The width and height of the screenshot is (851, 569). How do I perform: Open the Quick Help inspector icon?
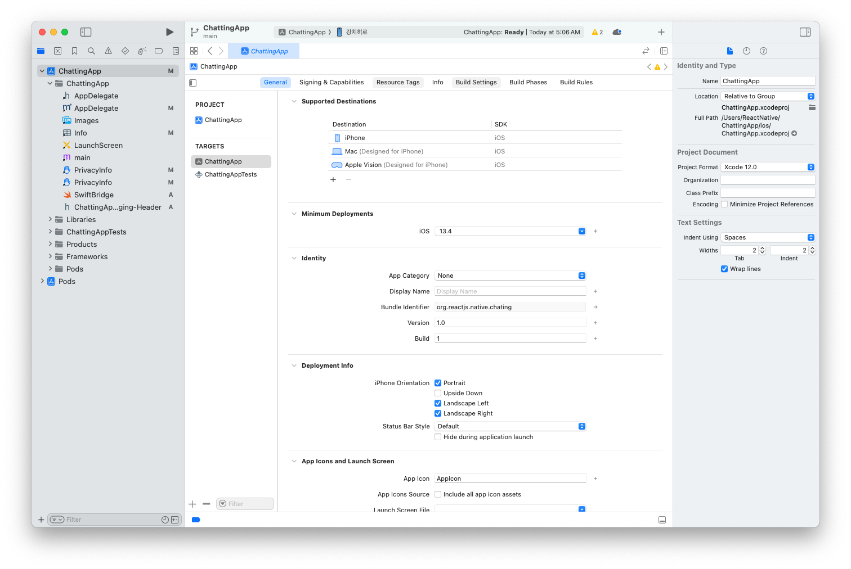(x=763, y=51)
